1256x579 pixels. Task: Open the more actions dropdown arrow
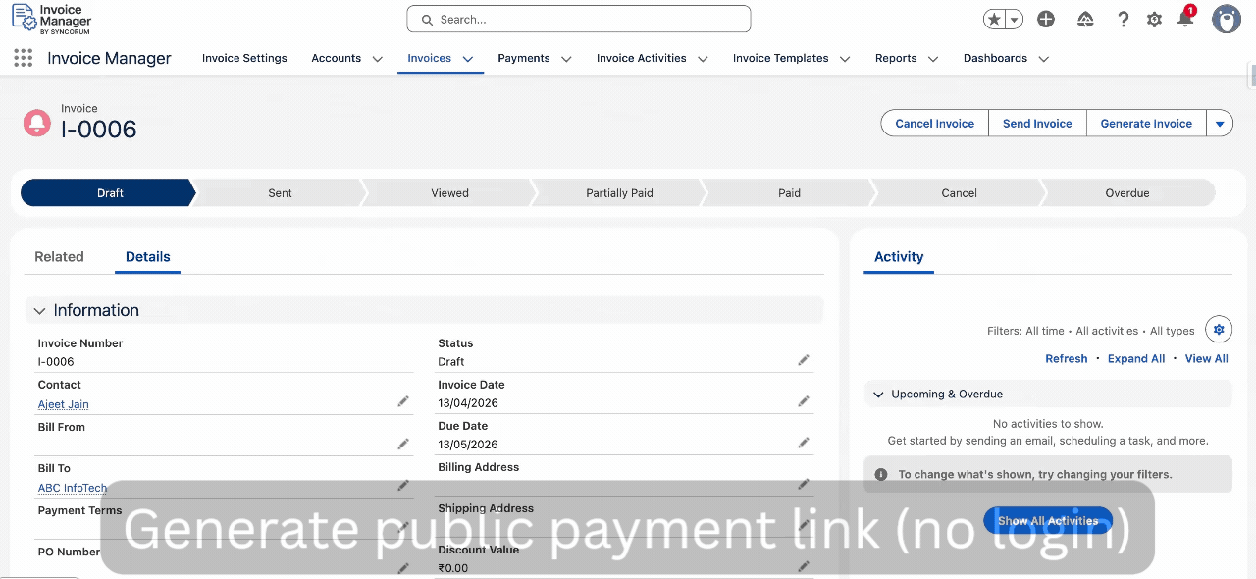1220,123
